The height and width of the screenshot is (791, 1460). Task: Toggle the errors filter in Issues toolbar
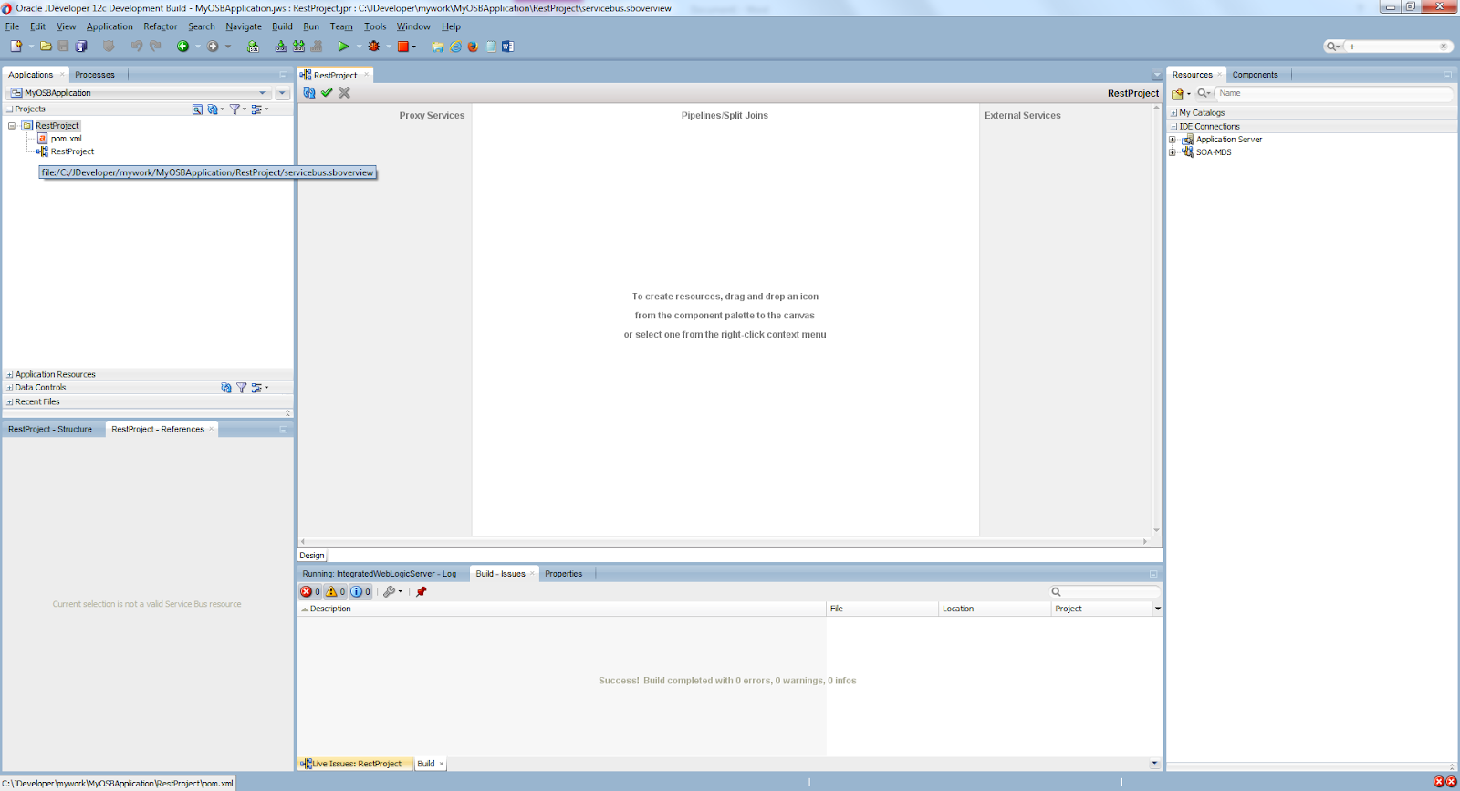(x=311, y=591)
